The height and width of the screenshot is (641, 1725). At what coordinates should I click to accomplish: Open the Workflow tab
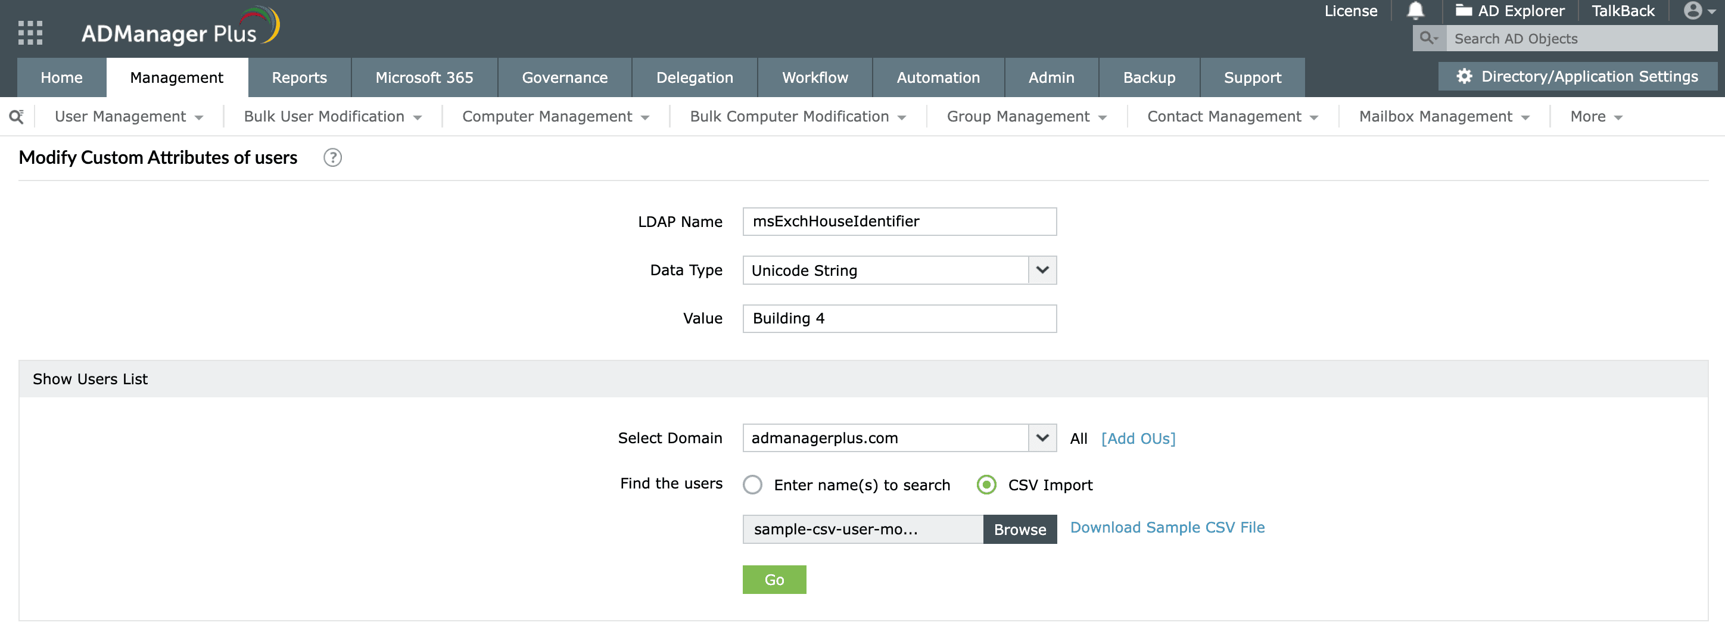coord(815,77)
